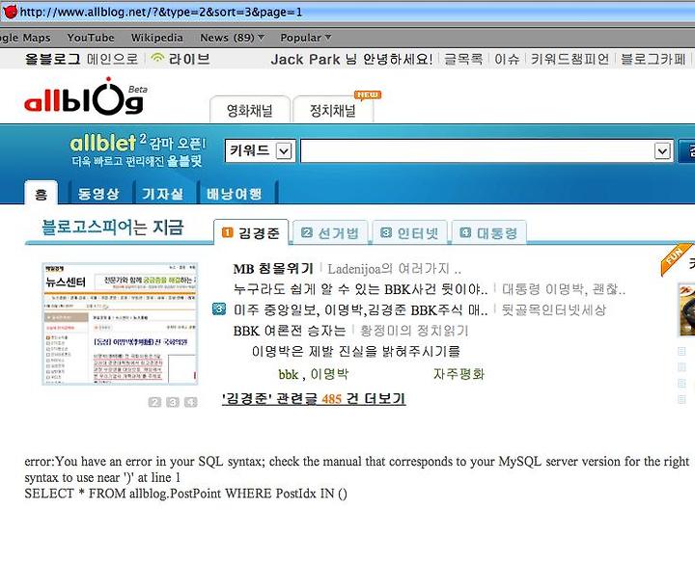Click the 이명박 tag
Image resolution: width=695 pixels, height=562 pixels.
[x=329, y=374]
